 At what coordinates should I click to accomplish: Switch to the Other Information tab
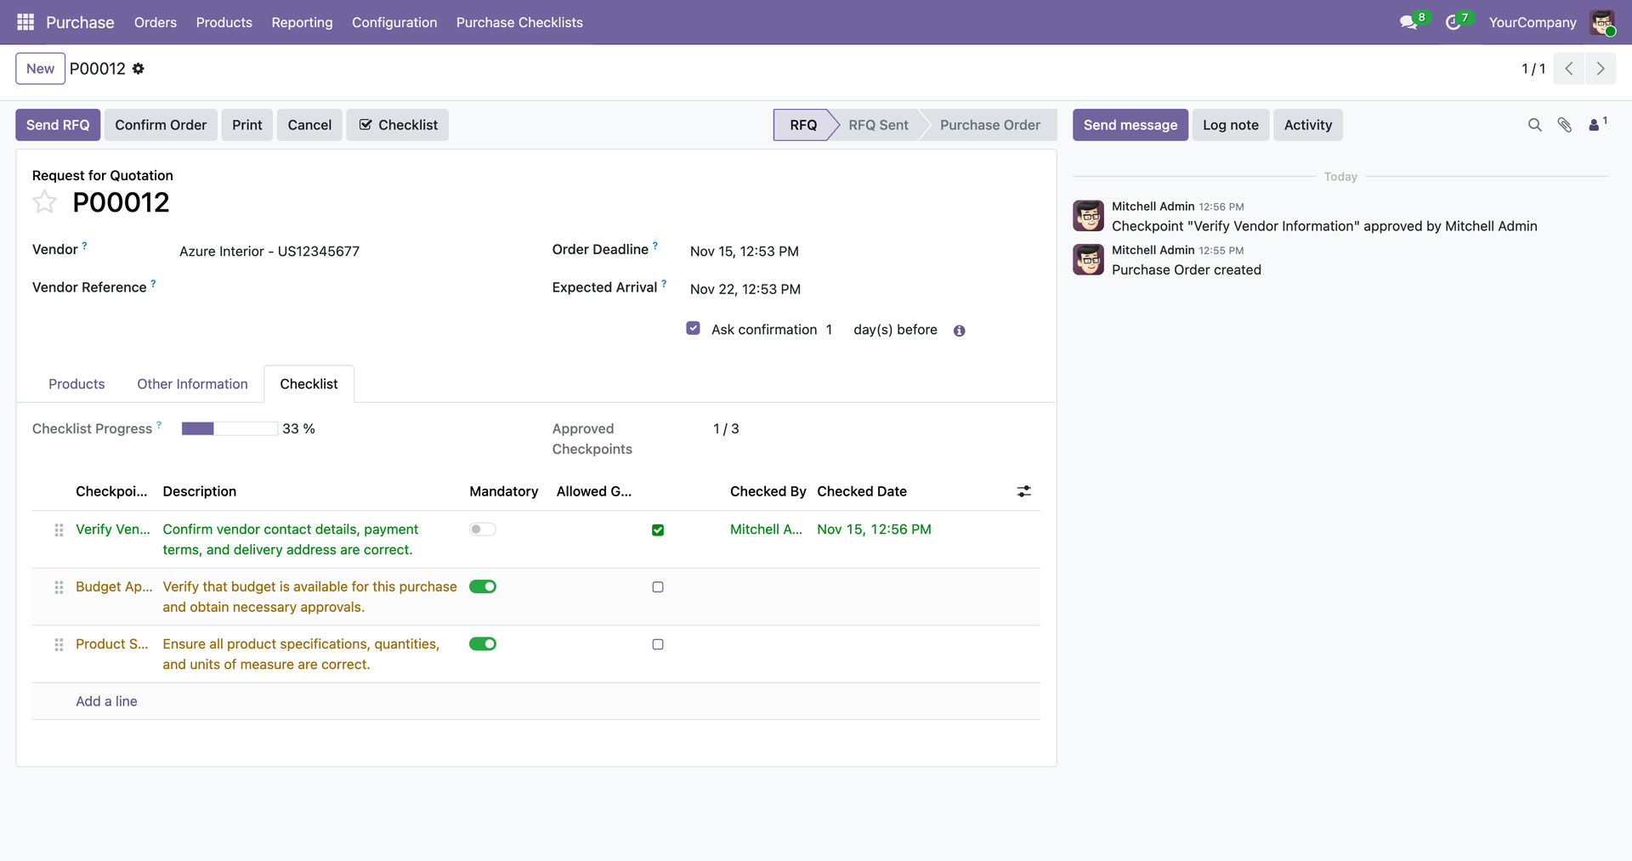(x=192, y=384)
